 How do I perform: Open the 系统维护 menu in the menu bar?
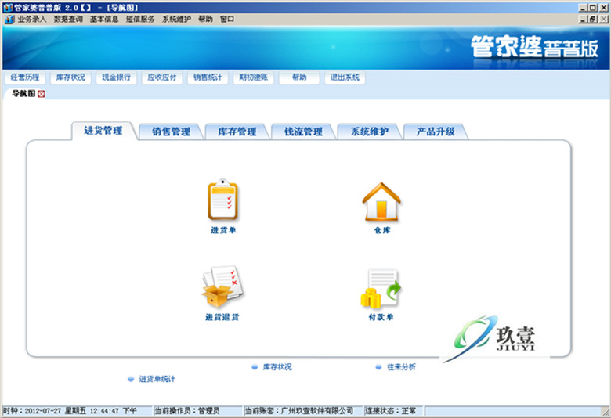coord(176,19)
